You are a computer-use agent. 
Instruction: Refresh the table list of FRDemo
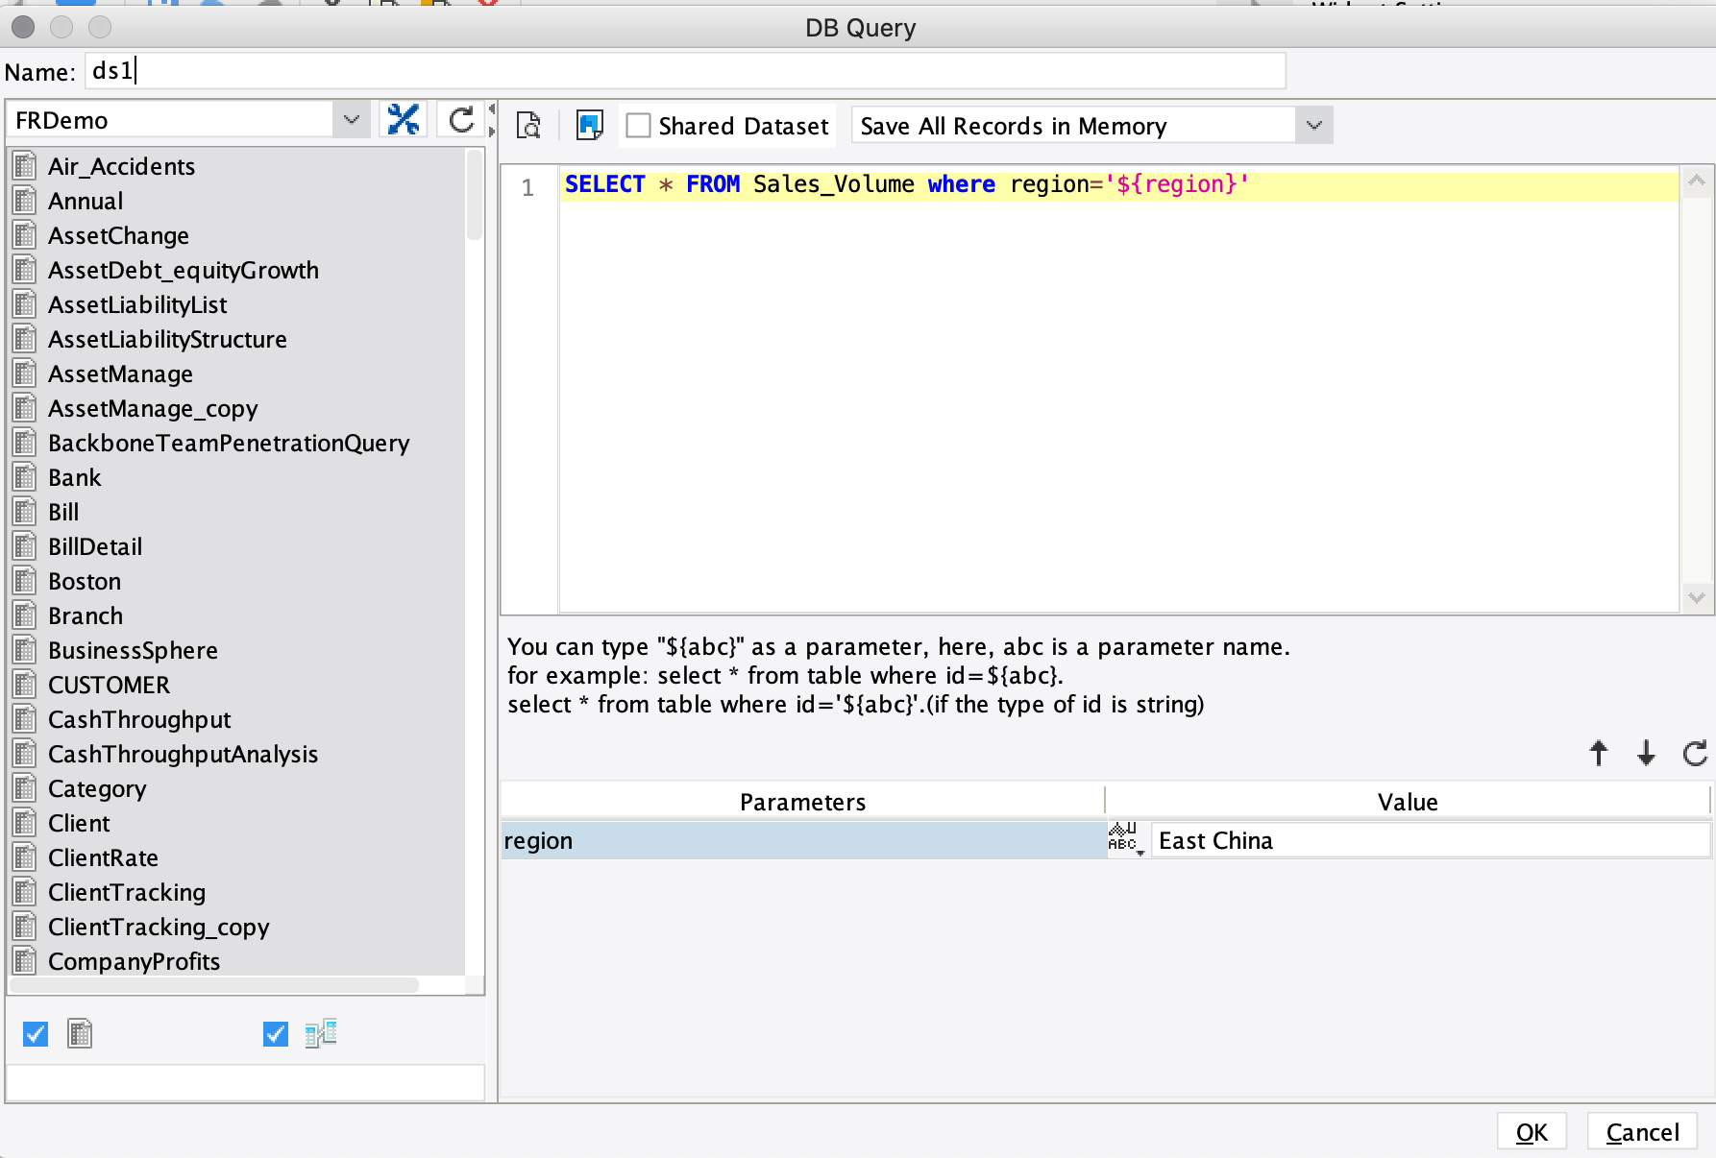click(x=461, y=120)
